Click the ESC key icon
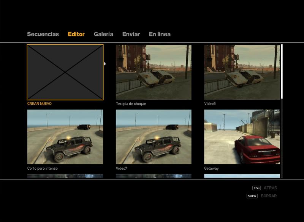304x222 pixels. coord(256,188)
